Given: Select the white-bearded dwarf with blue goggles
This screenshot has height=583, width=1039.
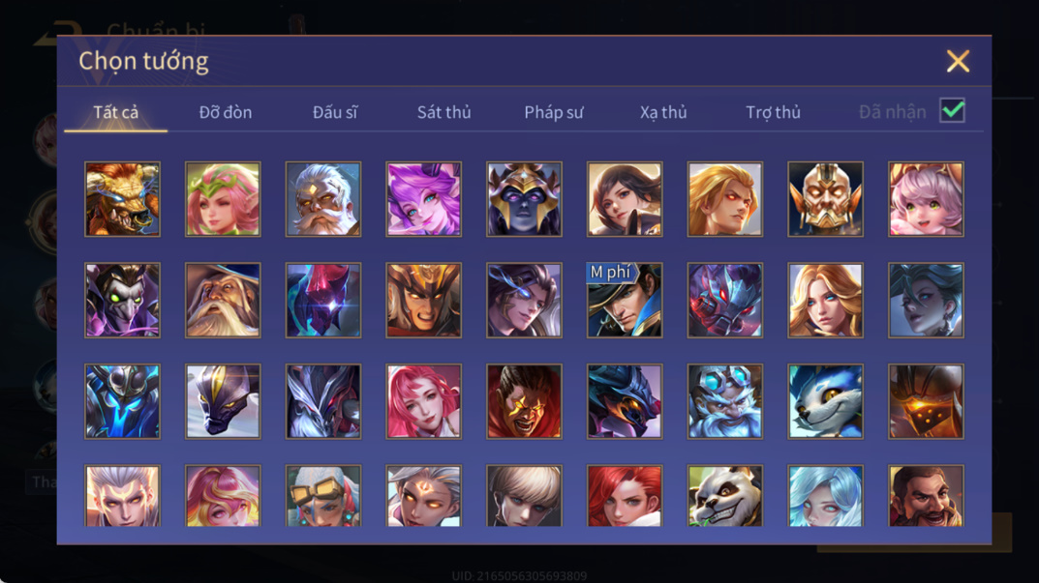Looking at the screenshot, I should (725, 401).
